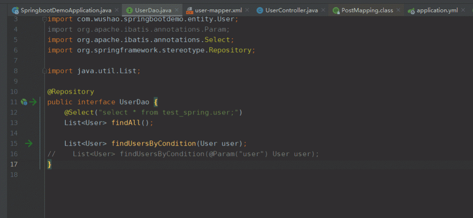Close the application.yml tab

[x=464, y=10]
